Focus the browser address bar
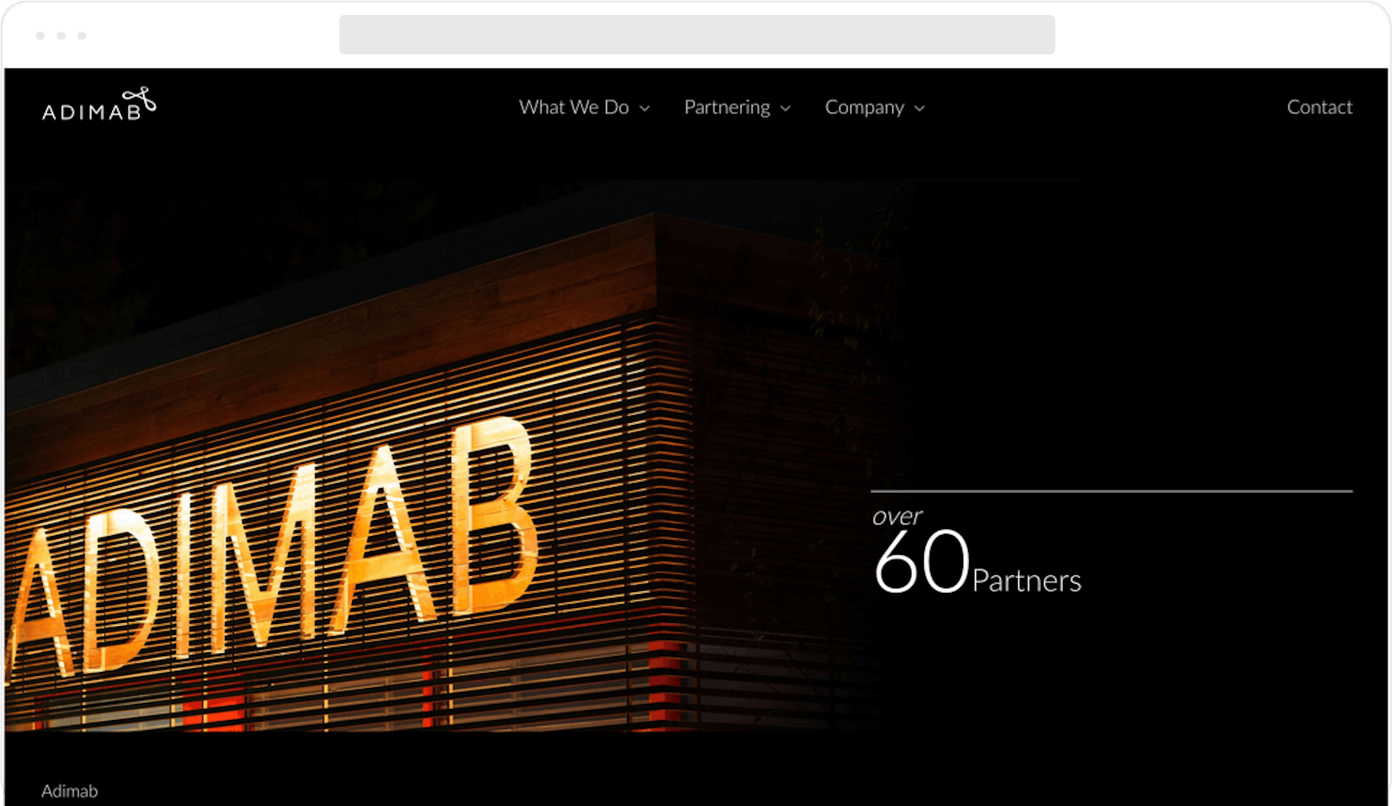 pyautogui.click(x=697, y=35)
